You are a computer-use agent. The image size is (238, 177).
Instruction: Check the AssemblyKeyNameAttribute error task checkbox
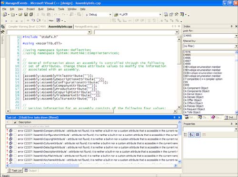[x=15, y=160]
